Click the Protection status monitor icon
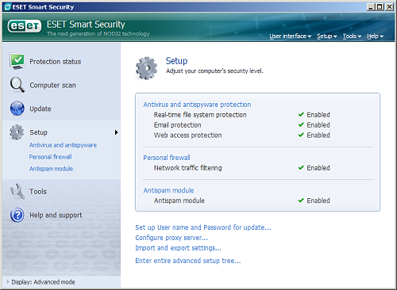The image size is (397, 290). (x=17, y=61)
